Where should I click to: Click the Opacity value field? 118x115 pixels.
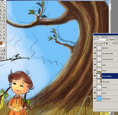[x=117, y=39]
